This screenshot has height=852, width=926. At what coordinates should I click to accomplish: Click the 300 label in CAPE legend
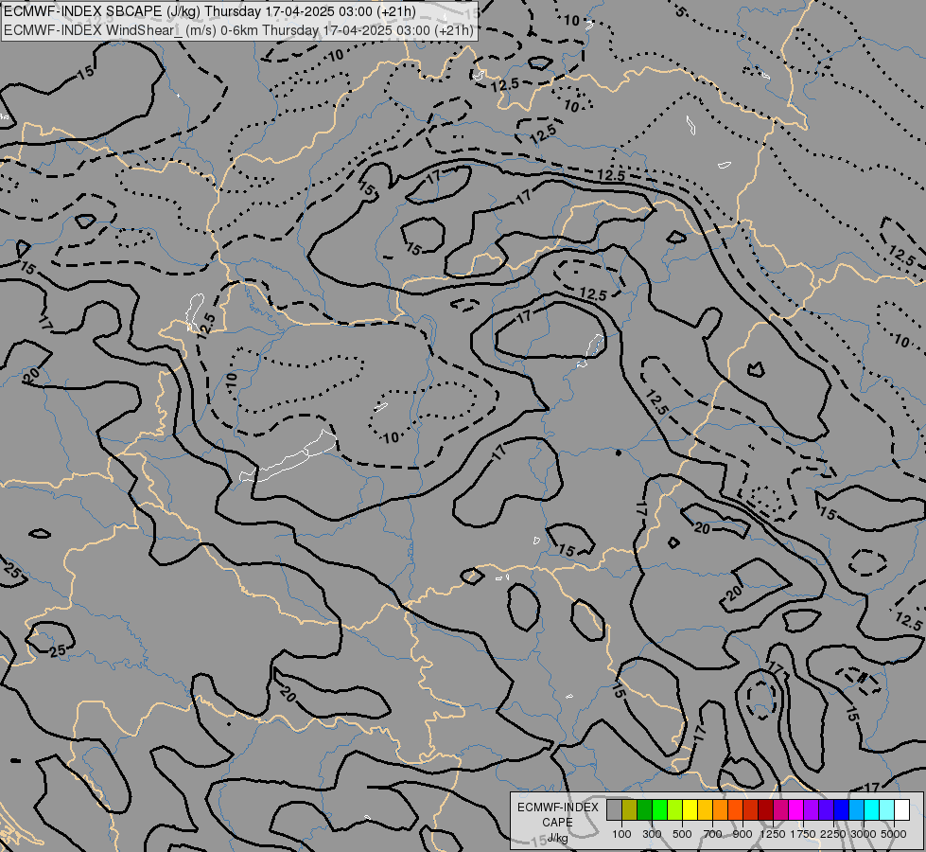pos(652,834)
